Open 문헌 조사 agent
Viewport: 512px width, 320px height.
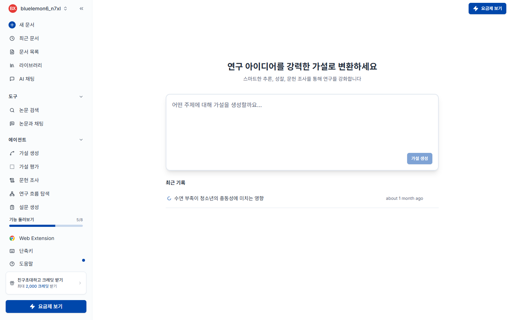(x=46, y=180)
